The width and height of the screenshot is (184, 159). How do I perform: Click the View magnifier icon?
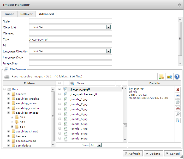[x=178, y=114]
